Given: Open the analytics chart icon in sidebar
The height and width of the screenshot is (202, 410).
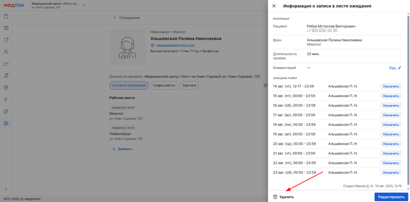Looking at the screenshot, I should [6, 64].
